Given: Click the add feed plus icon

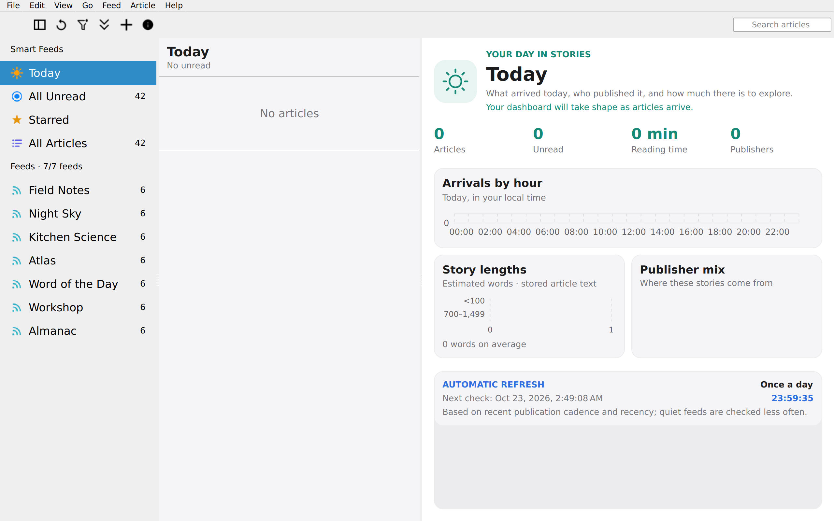Looking at the screenshot, I should point(126,25).
